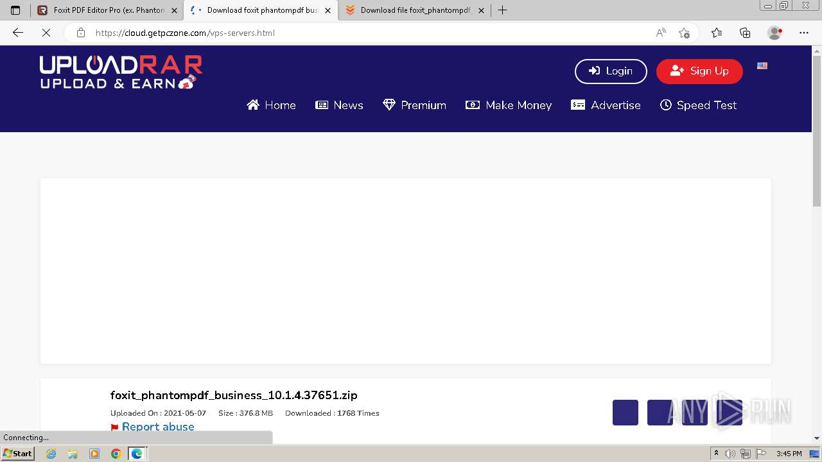This screenshot has height=462, width=822.
Task: Open Settings and more menu
Action: pyautogui.click(x=804, y=33)
